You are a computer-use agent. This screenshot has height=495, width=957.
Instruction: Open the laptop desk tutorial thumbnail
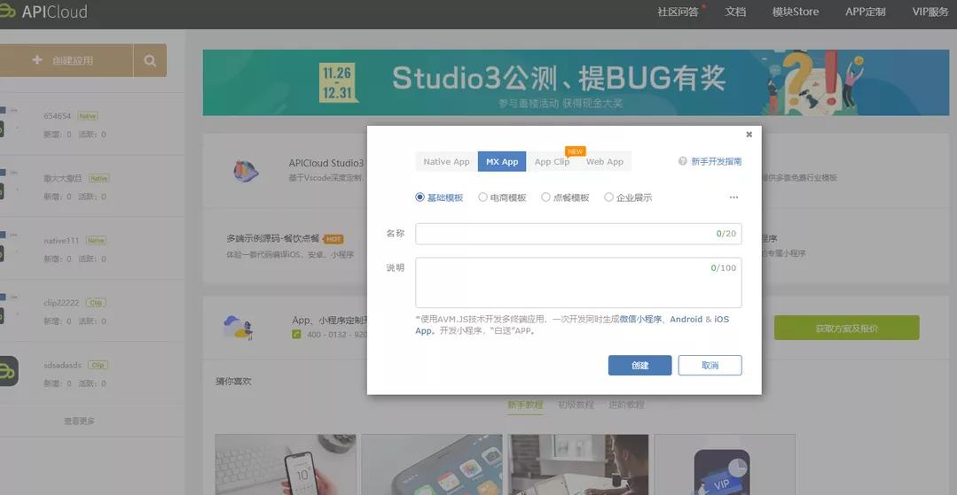[578, 465]
